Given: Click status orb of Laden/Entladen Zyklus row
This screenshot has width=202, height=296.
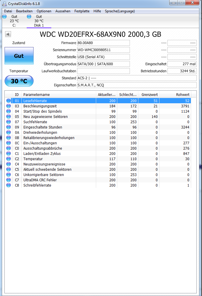Looking at the screenshot, I should click(x=9, y=153).
